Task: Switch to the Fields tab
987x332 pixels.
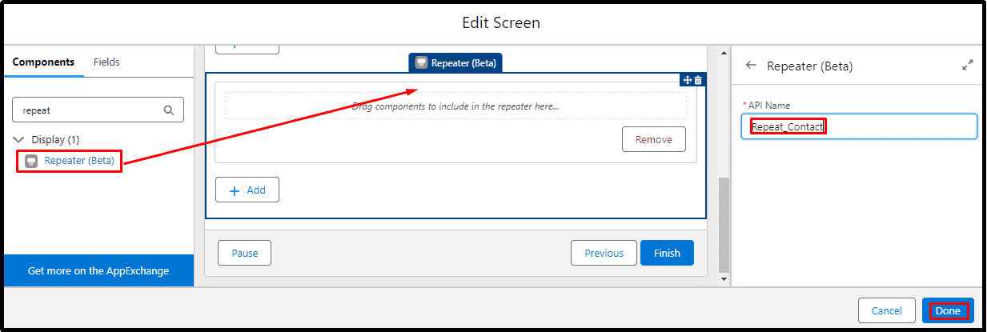Action: click(107, 62)
